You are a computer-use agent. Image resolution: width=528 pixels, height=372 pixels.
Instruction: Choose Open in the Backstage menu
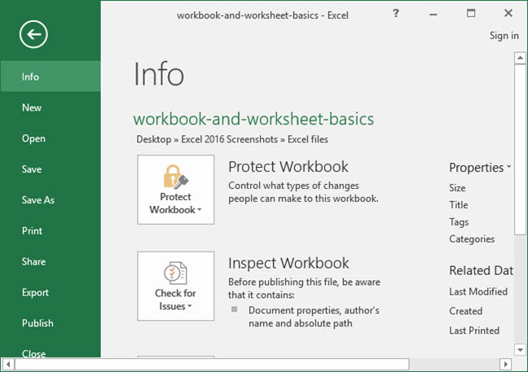pos(51,138)
